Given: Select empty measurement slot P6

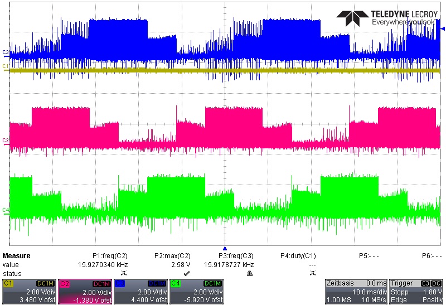Looking at the screenshot, I should click(x=432, y=256).
